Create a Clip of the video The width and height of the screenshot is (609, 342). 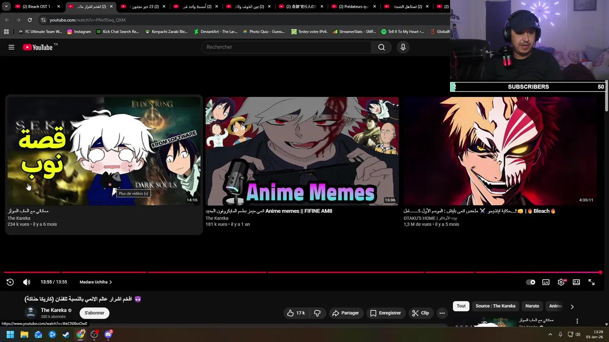421,313
